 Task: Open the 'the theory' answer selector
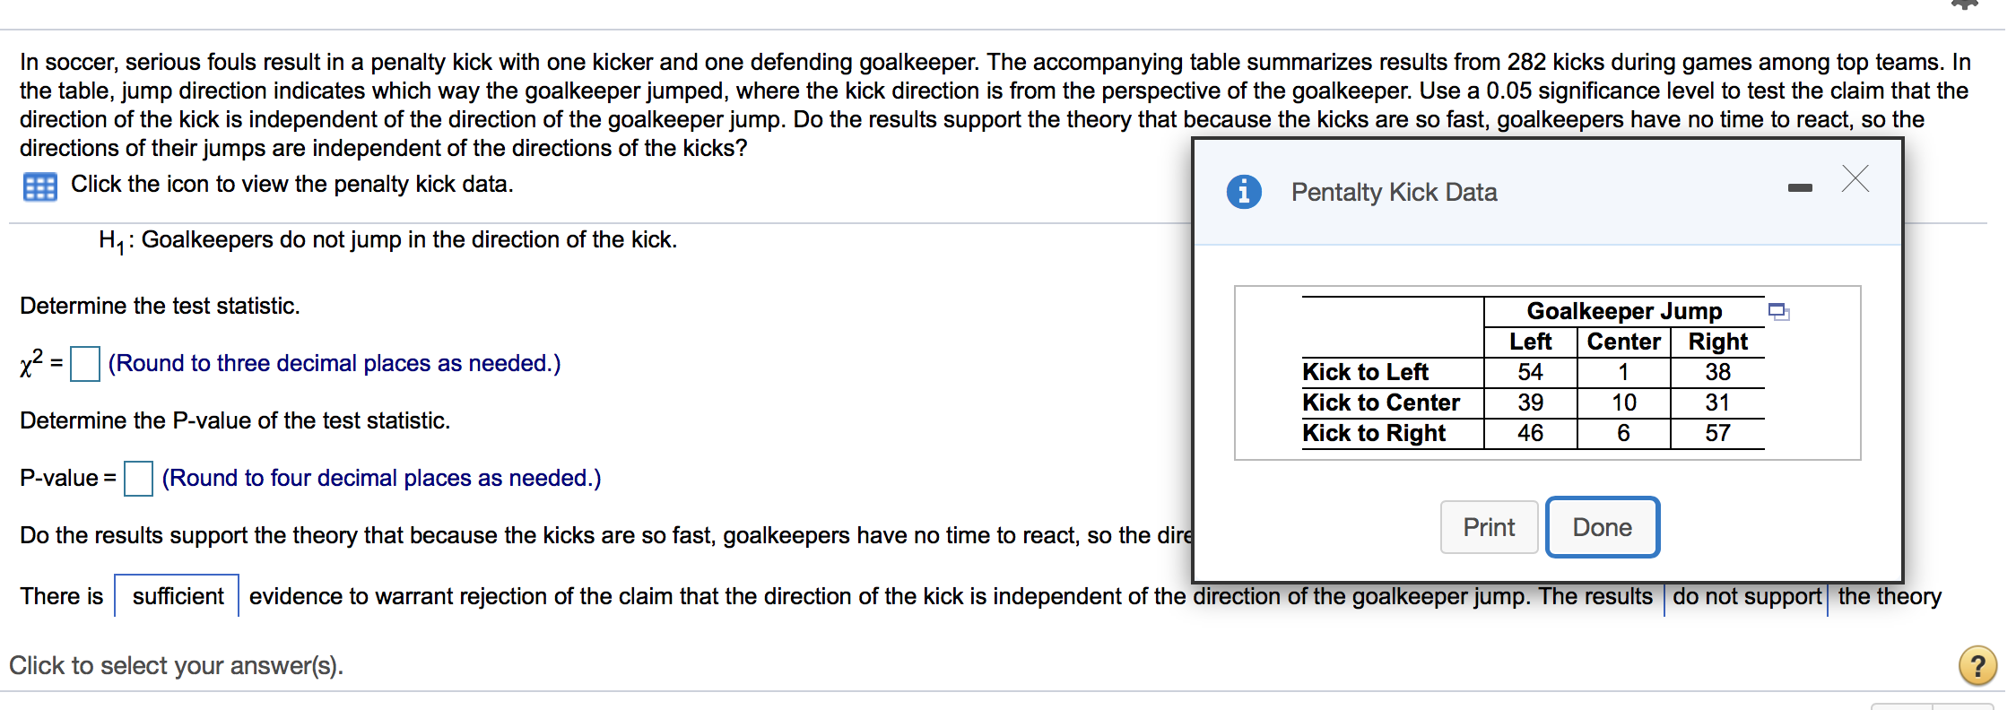point(1889,596)
